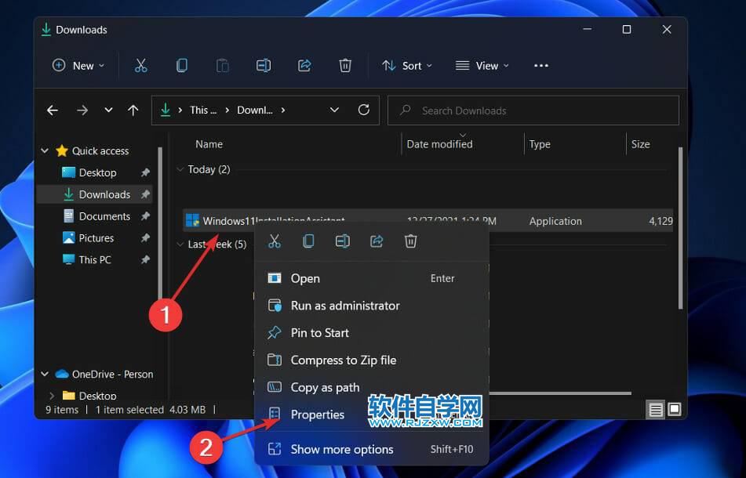Click the Share icon in the top toolbar

(x=304, y=66)
